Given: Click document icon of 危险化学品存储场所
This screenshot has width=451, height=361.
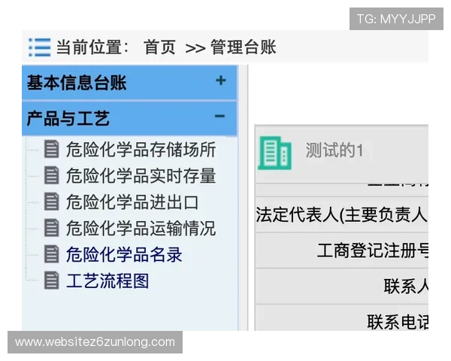Looking at the screenshot, I should click(51, 149).
